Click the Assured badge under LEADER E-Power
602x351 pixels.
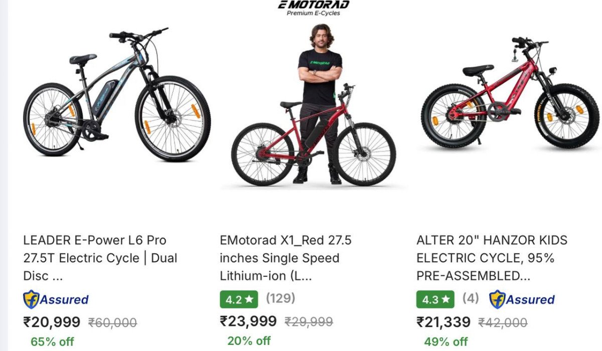click(56, 300)
